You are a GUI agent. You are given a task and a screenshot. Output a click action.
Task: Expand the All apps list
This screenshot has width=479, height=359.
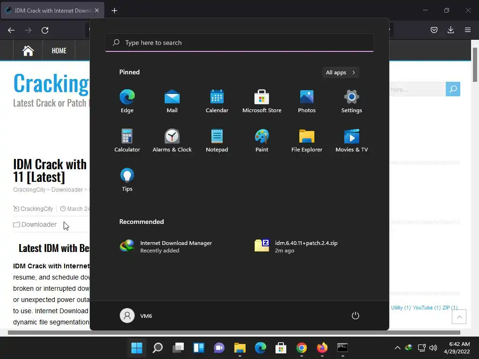pyautogui.click(x=341, y=72)
